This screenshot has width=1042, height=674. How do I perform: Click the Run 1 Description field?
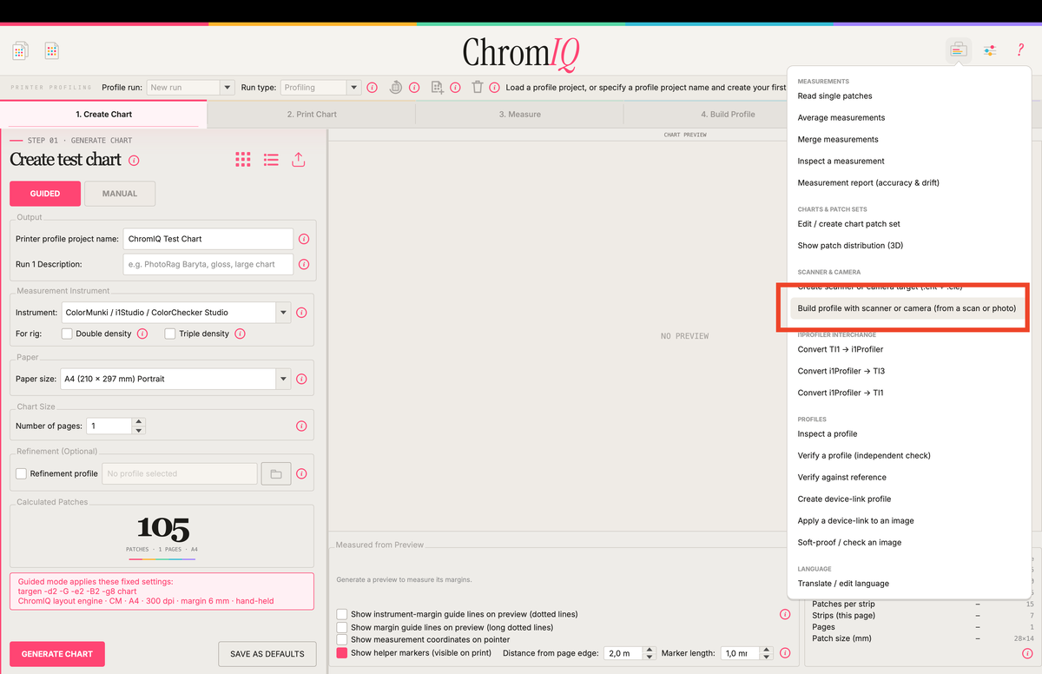[x=208, y=264]
